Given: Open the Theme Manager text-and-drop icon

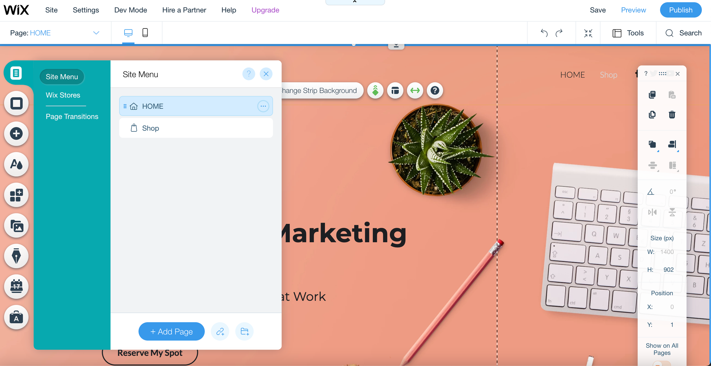Looking at the screenshot, I should point(16,164).
